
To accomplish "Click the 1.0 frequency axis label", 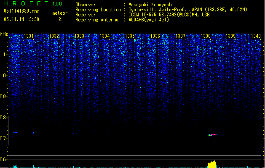I will 4,76.
